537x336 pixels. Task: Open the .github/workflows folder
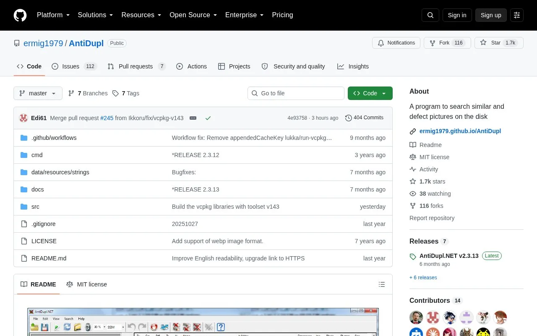coord(54,138)
